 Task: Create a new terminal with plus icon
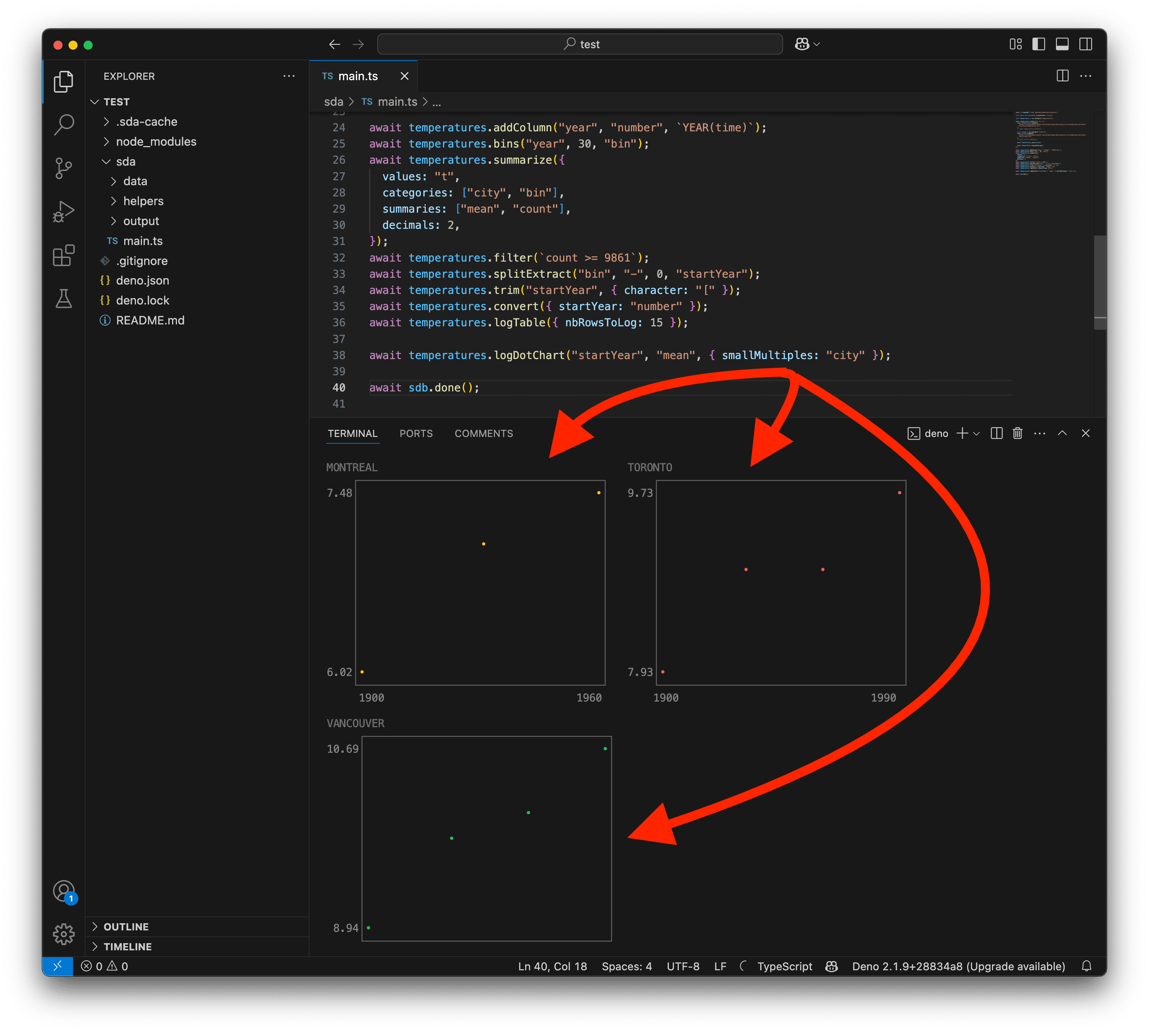pos(962,433)
